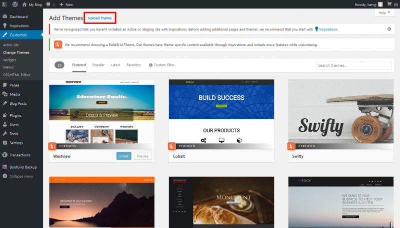Collapse the admin sidebar menu
The width and height of the screenshot is (400, 228).
point(21,176)
